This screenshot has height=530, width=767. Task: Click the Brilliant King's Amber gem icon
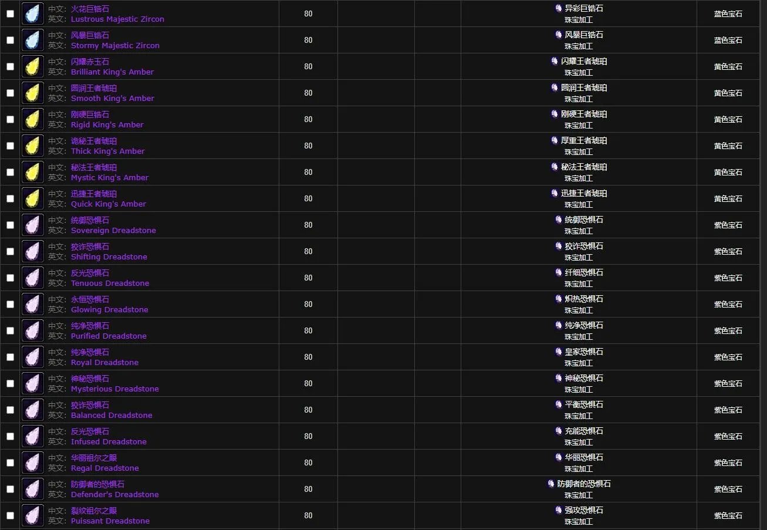pos(33,66)
